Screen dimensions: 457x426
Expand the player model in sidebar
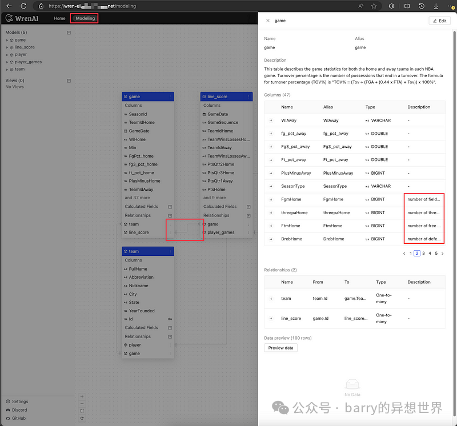click(7, 55)
